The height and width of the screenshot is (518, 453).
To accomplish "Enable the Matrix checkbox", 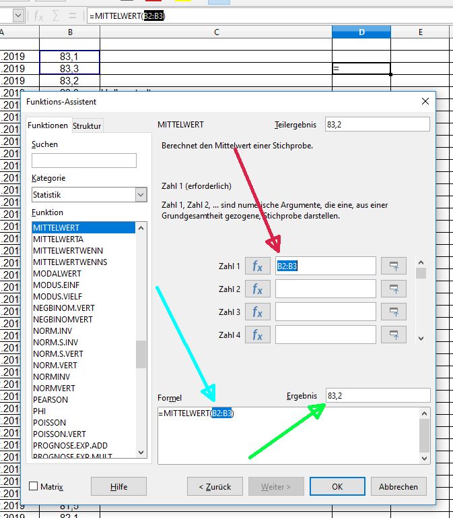I will 34,486.
